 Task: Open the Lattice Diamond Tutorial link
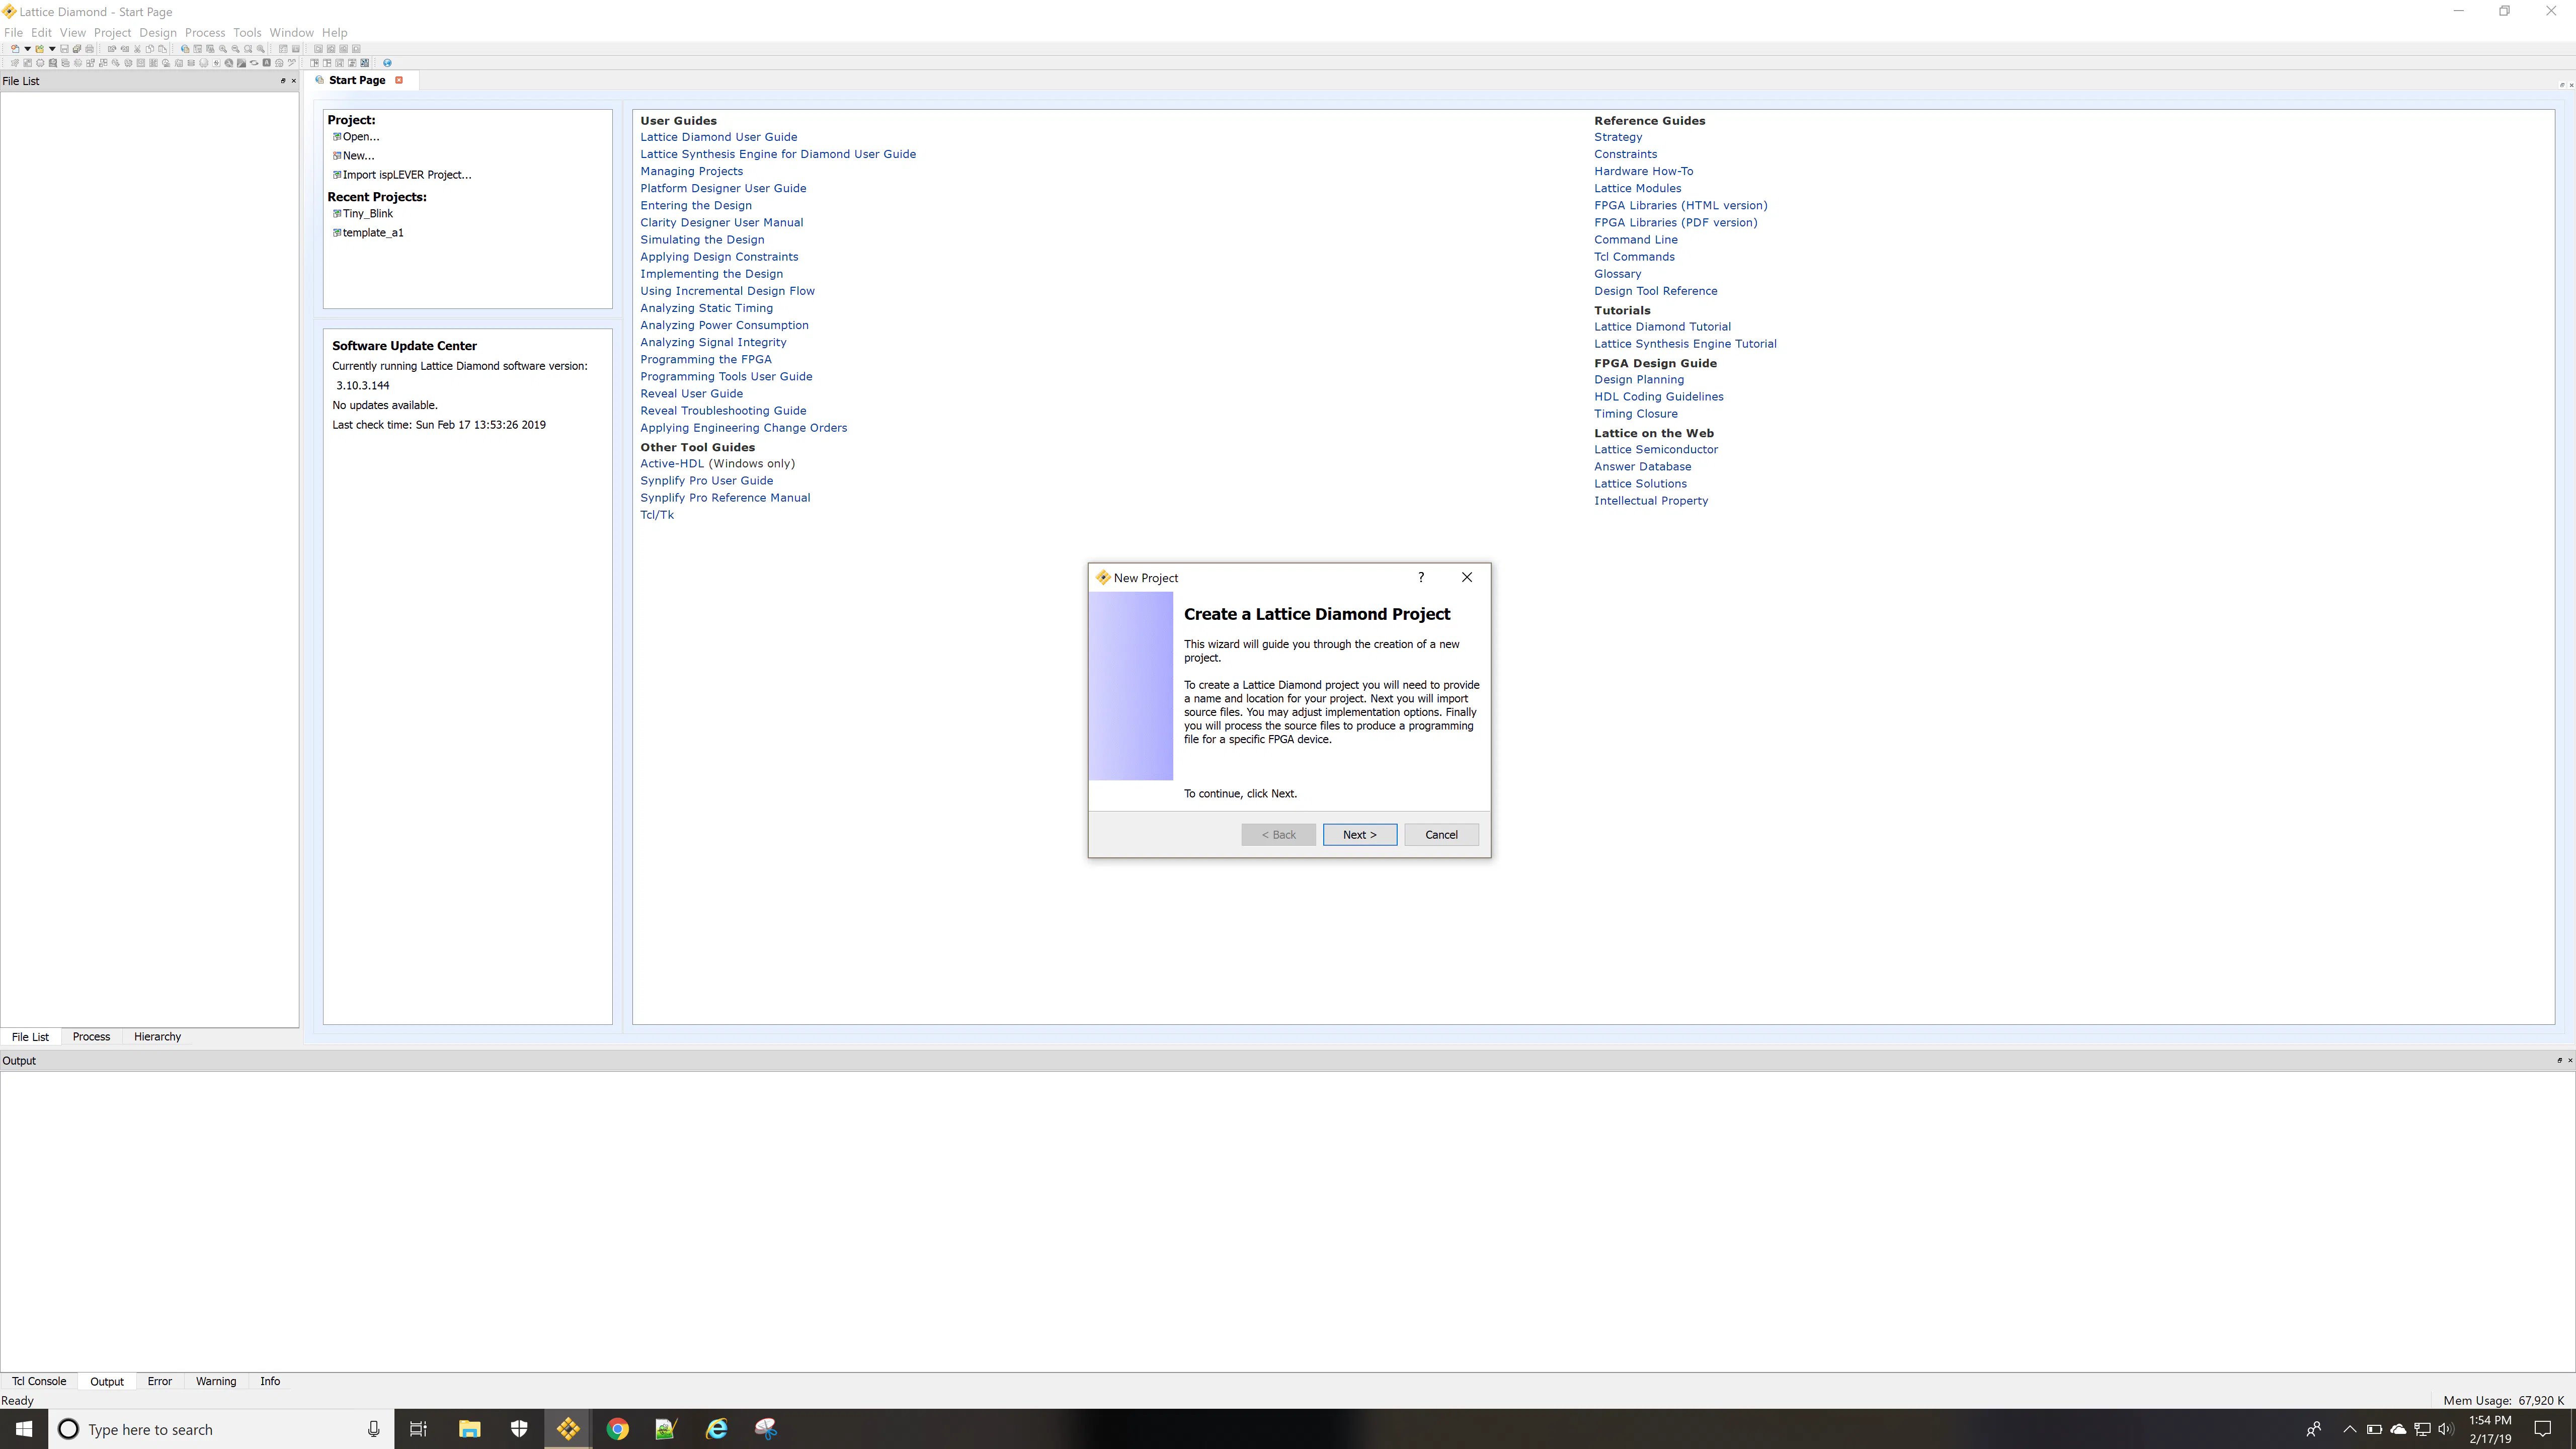pos(1661,326)
